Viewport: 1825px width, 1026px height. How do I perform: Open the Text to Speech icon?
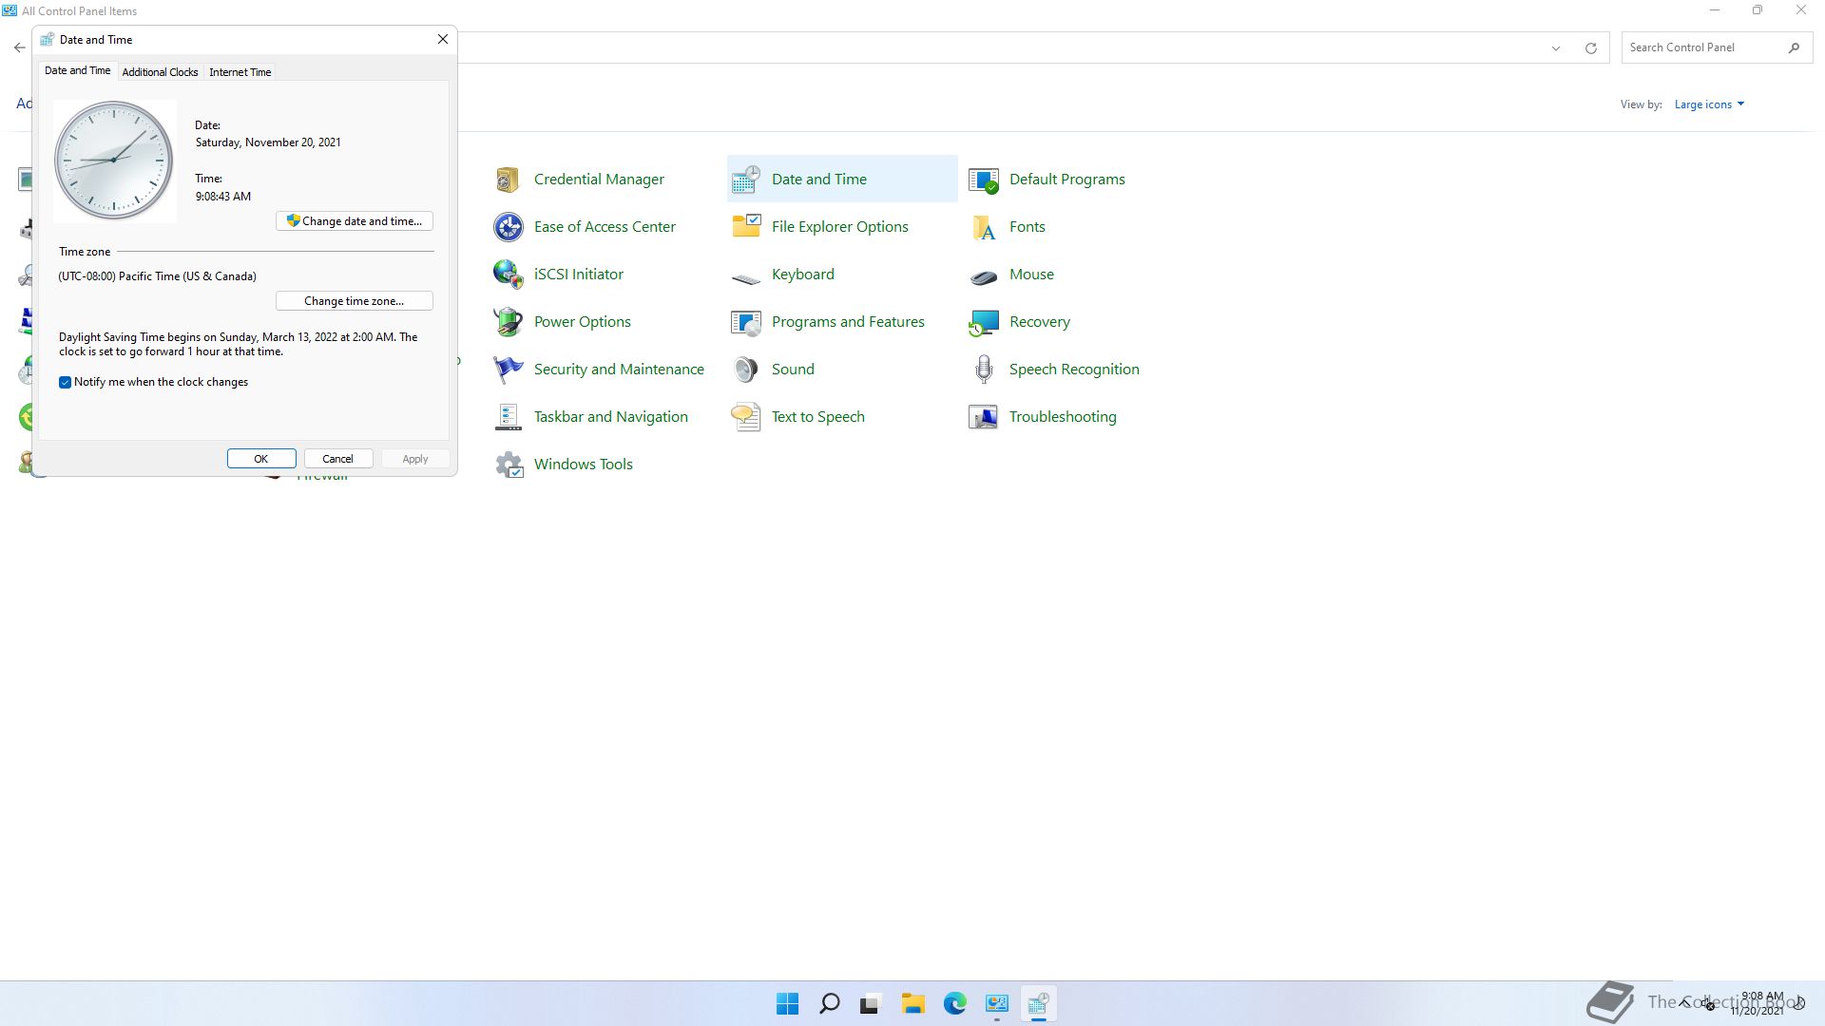pos(745,416)
